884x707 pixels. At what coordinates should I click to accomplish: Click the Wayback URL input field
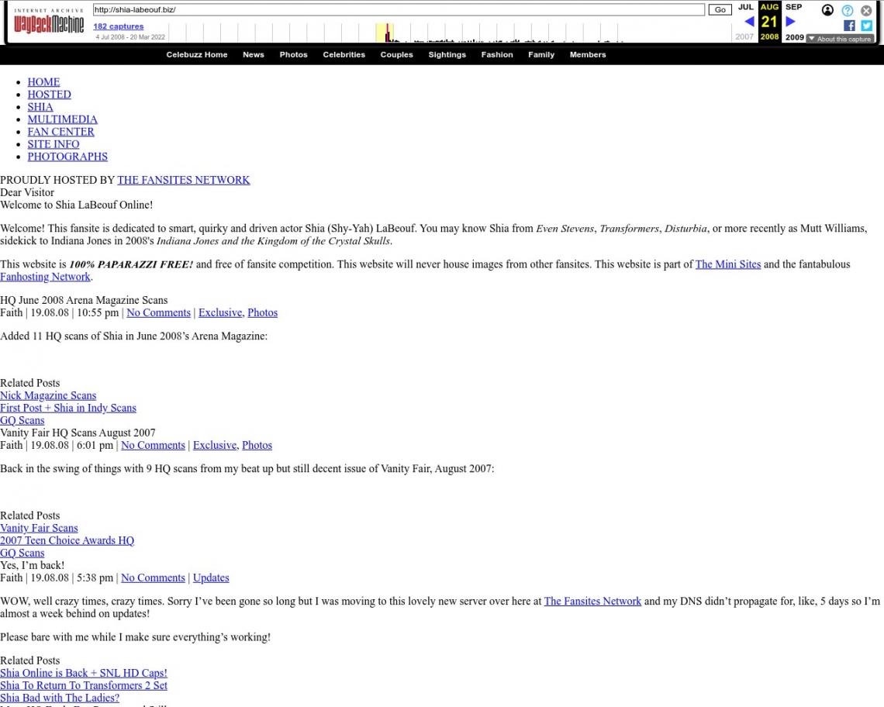point(399,9)
